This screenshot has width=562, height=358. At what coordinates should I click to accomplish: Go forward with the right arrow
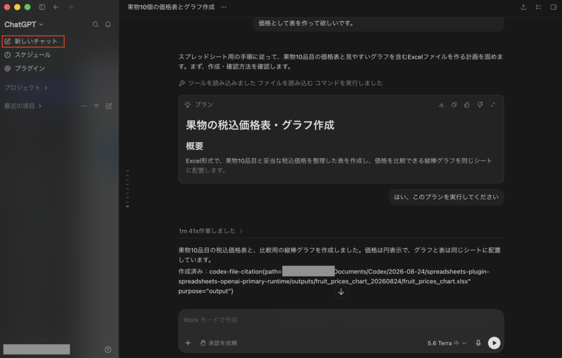pyautogui.click(x=70, y=7)
